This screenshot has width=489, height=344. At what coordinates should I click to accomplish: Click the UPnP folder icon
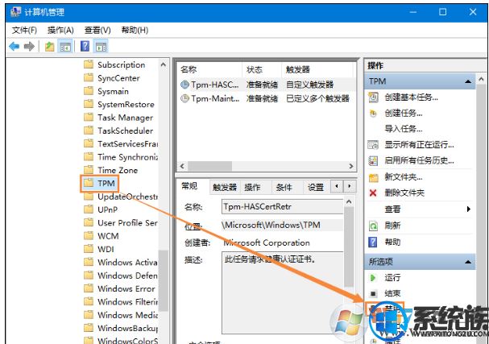pos(89,209)
